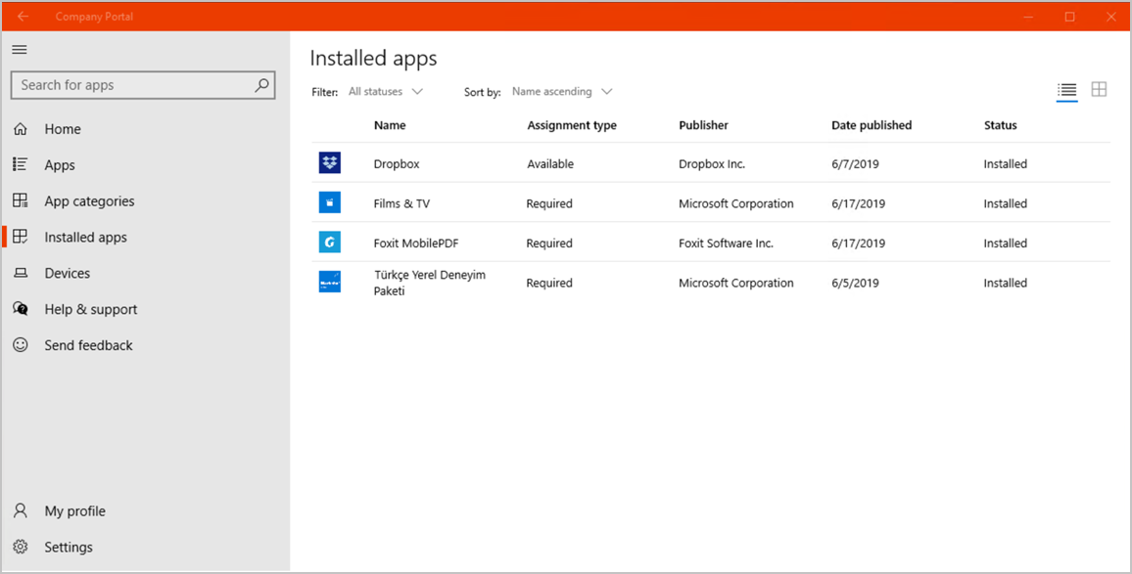The height and width of the screenshot is (574, 1132).
Task: Click the Date published column header
Action: (x=872, y=125)
